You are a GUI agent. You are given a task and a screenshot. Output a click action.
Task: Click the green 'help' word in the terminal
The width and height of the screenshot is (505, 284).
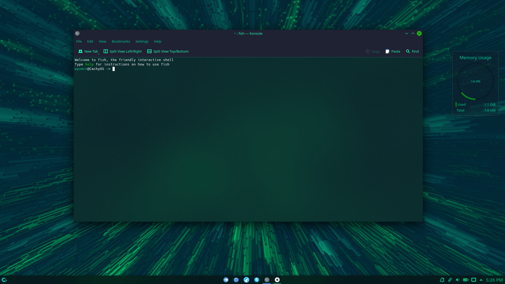[x=89, y=64]
